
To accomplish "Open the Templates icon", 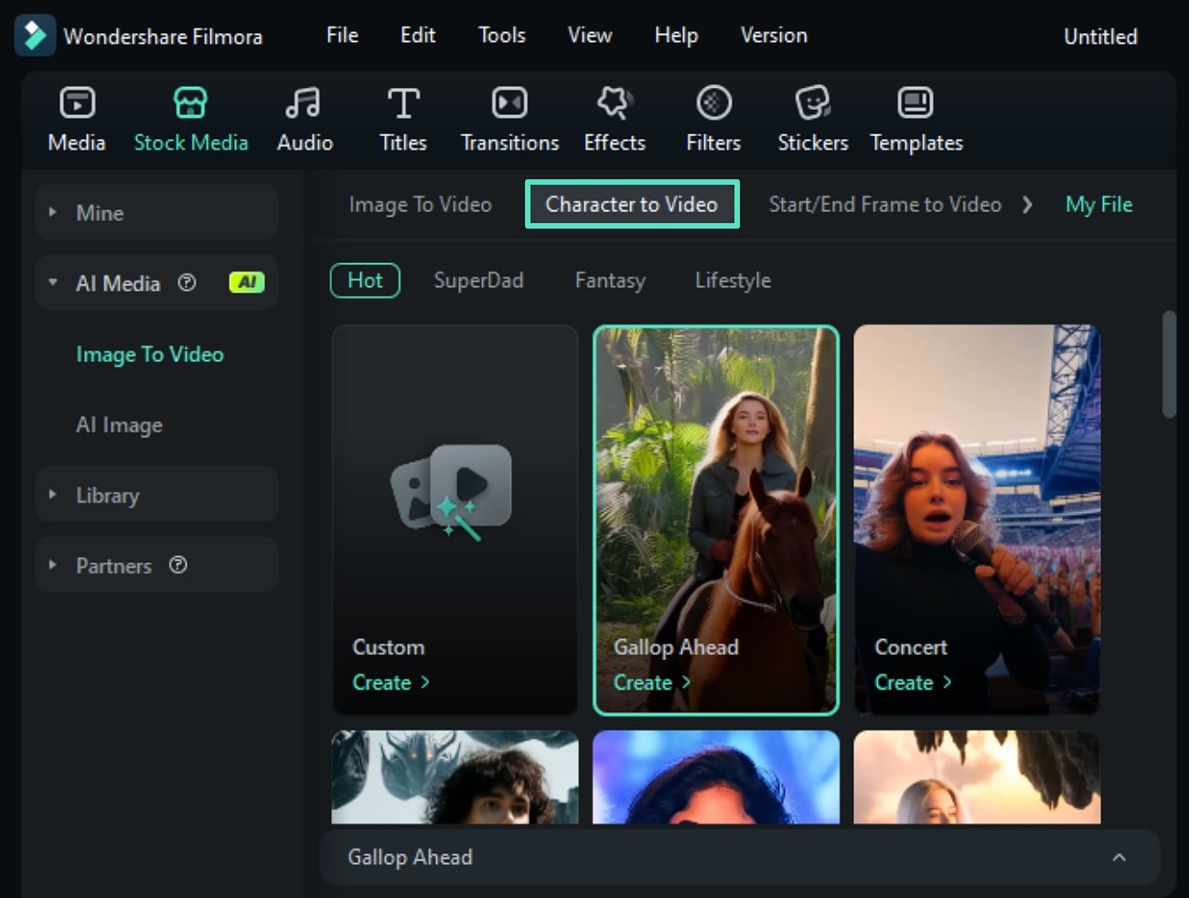I will (916, 102).
